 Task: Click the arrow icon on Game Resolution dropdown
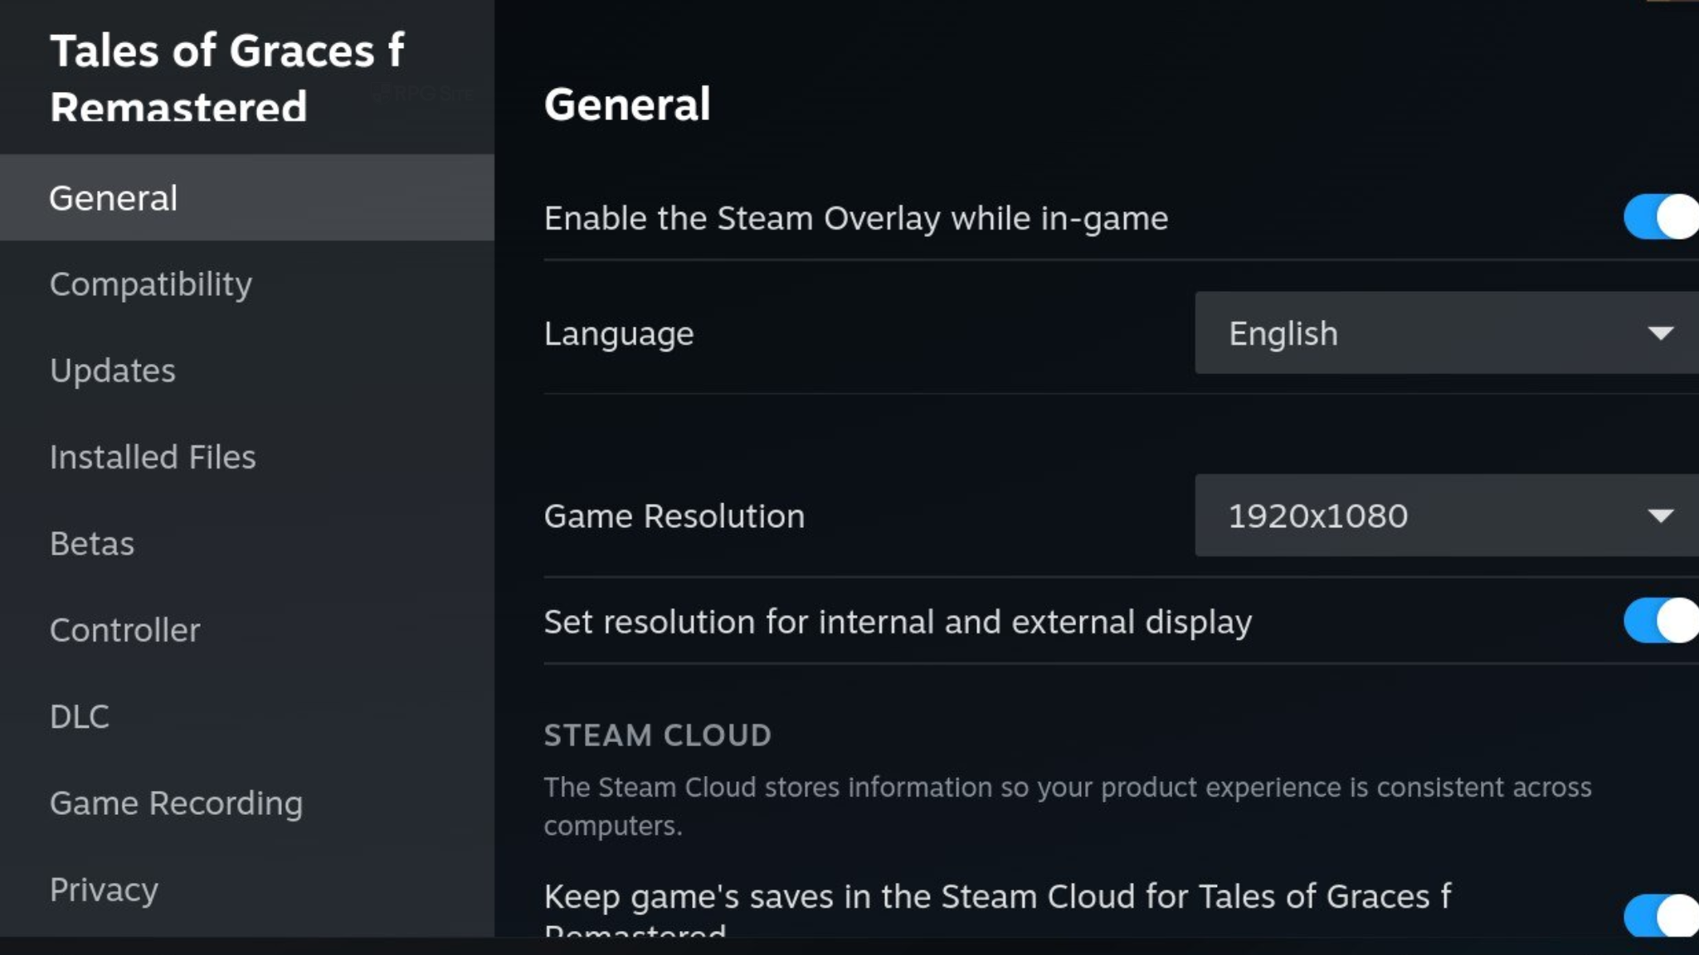click(x=1661, y=516)
